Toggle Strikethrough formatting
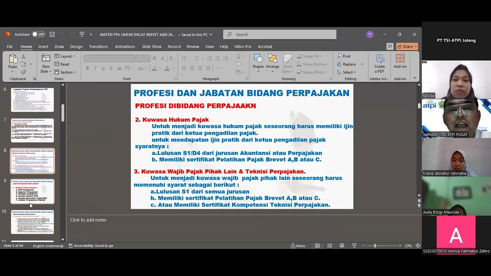491x276 pixels. [x=119, y=68]
